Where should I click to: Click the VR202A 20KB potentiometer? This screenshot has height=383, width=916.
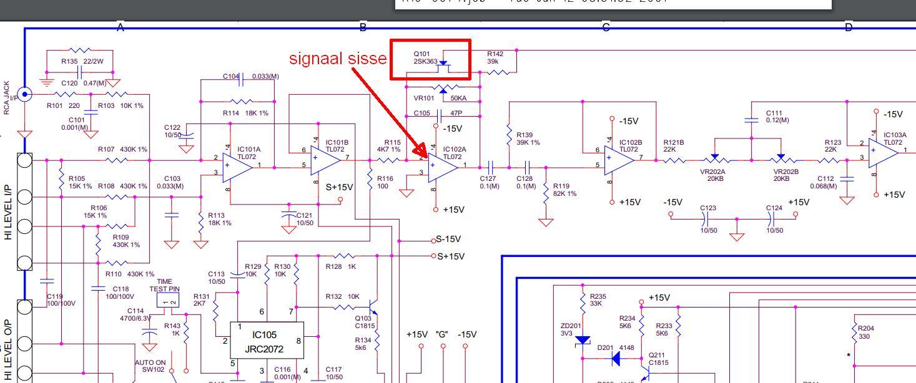(x=715, y=160)
